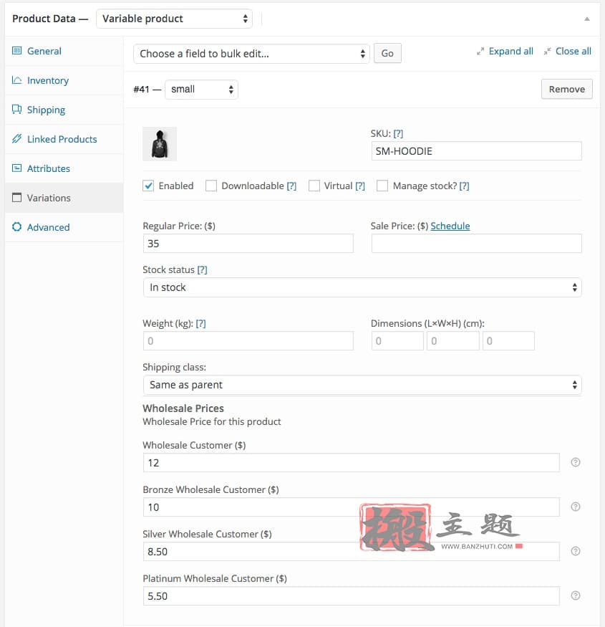Screen dimensions: 605x627
Task: Open the Variable product type dropdown
Action: [174, 19]
